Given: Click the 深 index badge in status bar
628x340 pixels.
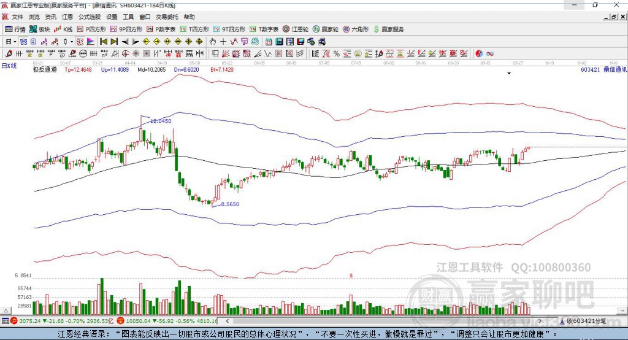Looking at the screenshot, I should click(121, 321).
